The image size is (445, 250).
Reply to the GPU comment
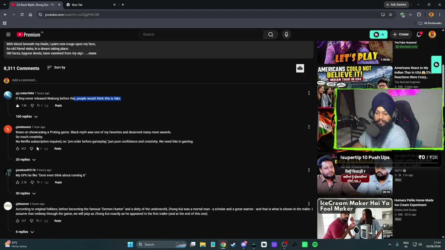click(58, 182)
